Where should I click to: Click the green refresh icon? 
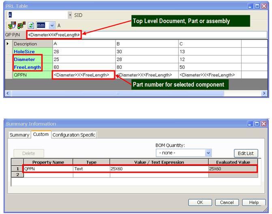point(31,25)
